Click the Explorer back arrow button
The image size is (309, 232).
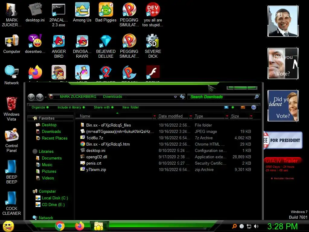[x=31, y=97]
